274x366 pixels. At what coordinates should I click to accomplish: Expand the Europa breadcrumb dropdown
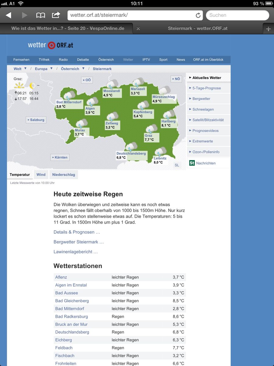pos(51,69)
